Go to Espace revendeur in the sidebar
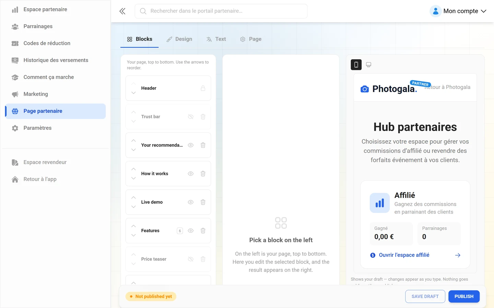Image resolution: width=494 pixels, height=308 pixels. click(55, 162)
